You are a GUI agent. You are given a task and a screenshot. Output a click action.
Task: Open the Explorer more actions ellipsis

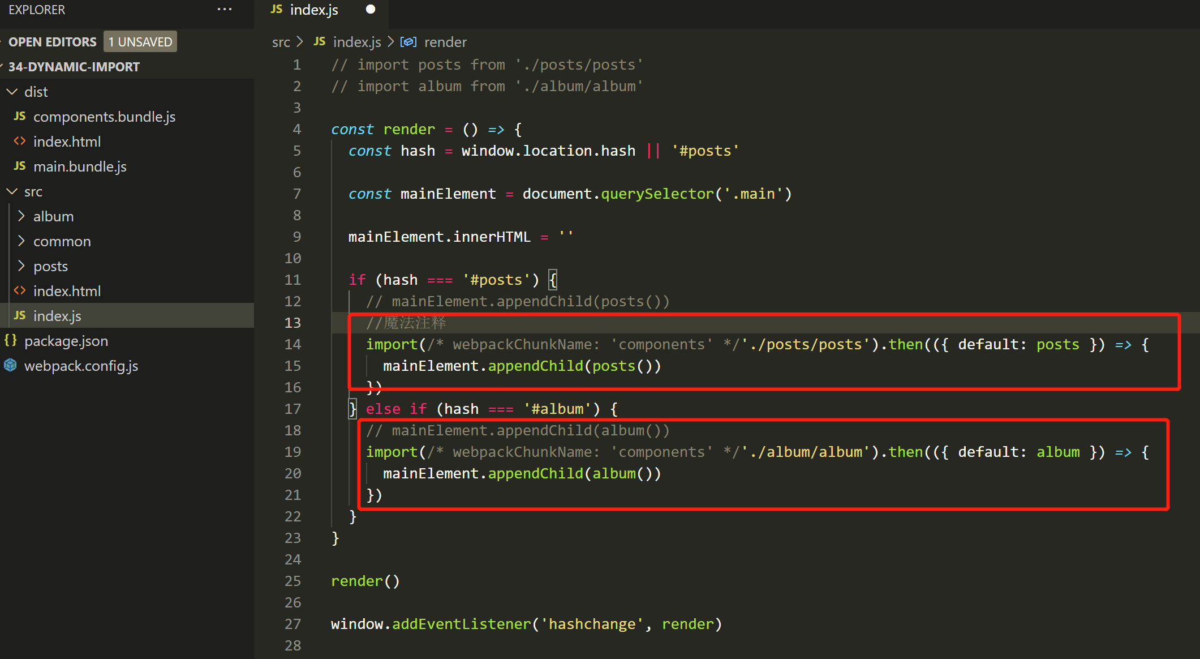pos(225,10)
